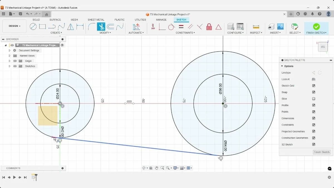Toggle the Profile checkbox
This screenshot has width=334, height=188.
click(x=314, y=105)
